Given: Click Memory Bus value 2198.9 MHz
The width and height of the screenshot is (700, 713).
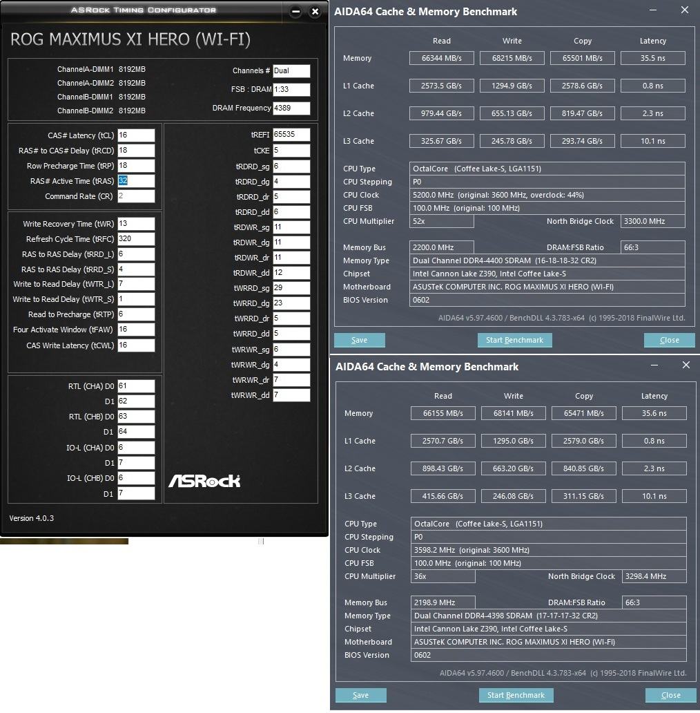Looking at the screenshot, I should [x=443, y=602].
